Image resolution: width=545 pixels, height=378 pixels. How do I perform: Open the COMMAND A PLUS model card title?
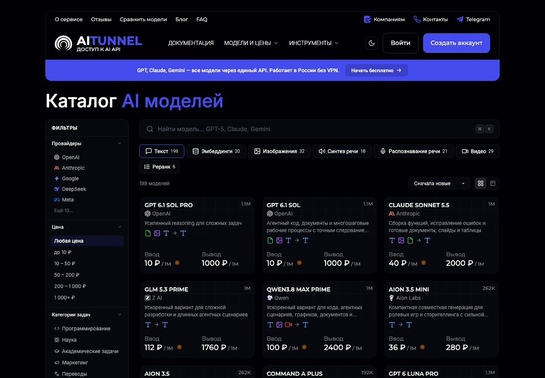tap(295, 373)
